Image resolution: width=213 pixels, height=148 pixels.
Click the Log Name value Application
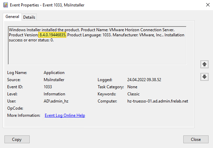pos(54,73)
